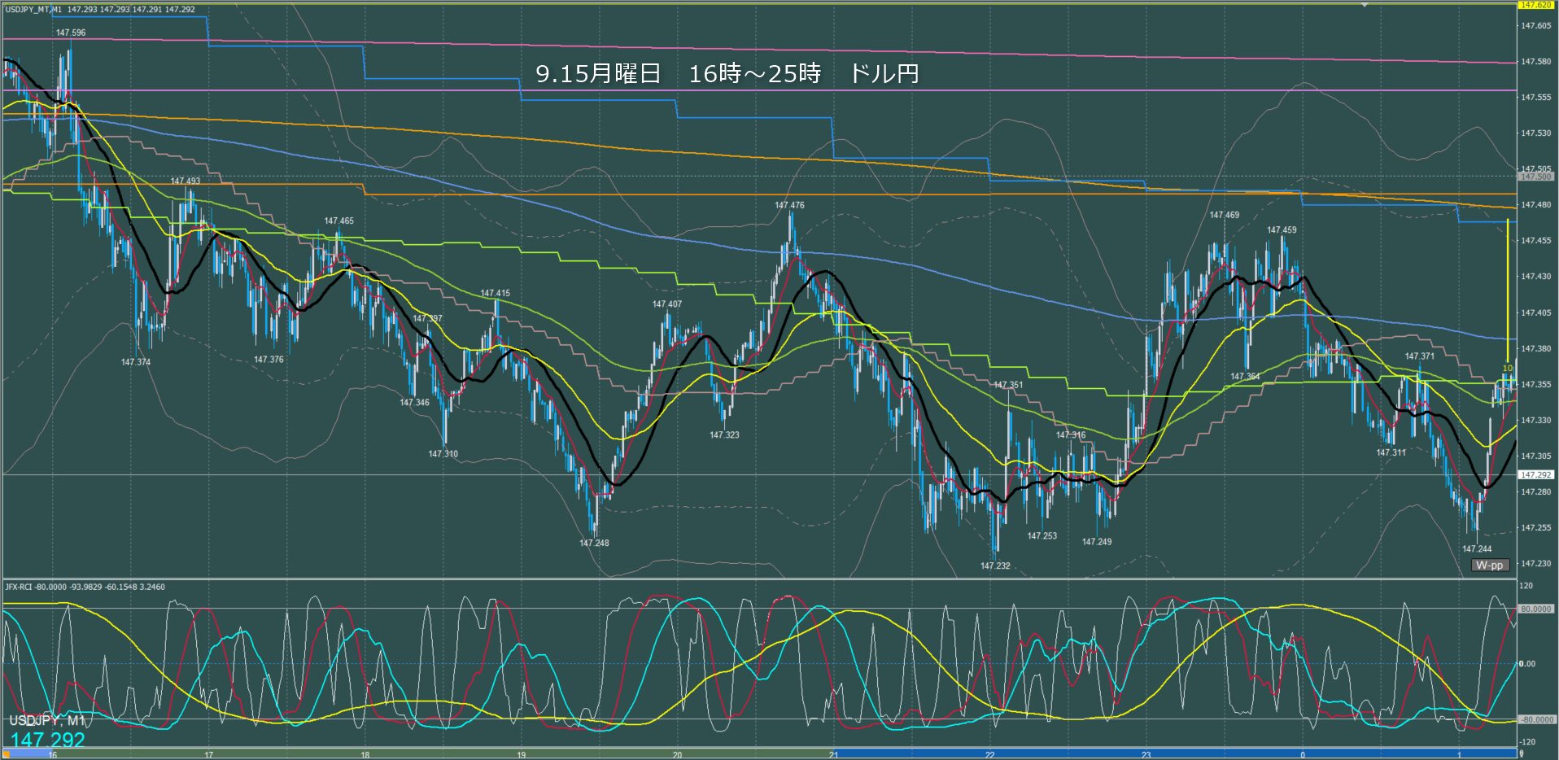Click the 80.0000 RCI level tag

point(1535,609)
